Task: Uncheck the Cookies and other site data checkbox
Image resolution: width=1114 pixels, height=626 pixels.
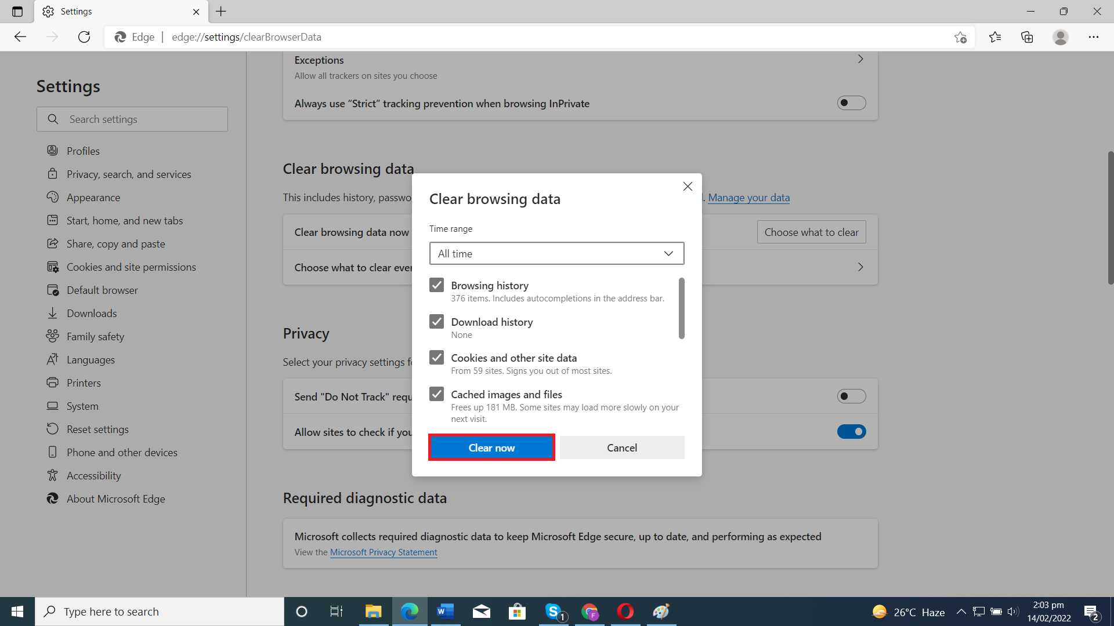Action: (x=436, y=357)
